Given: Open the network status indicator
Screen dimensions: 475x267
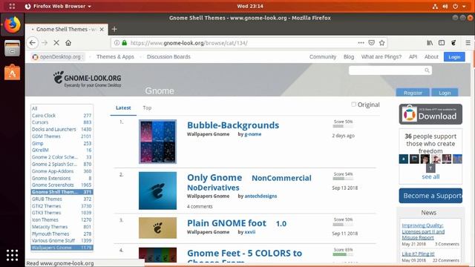Looking at the screenshot, I should point(435,7).
